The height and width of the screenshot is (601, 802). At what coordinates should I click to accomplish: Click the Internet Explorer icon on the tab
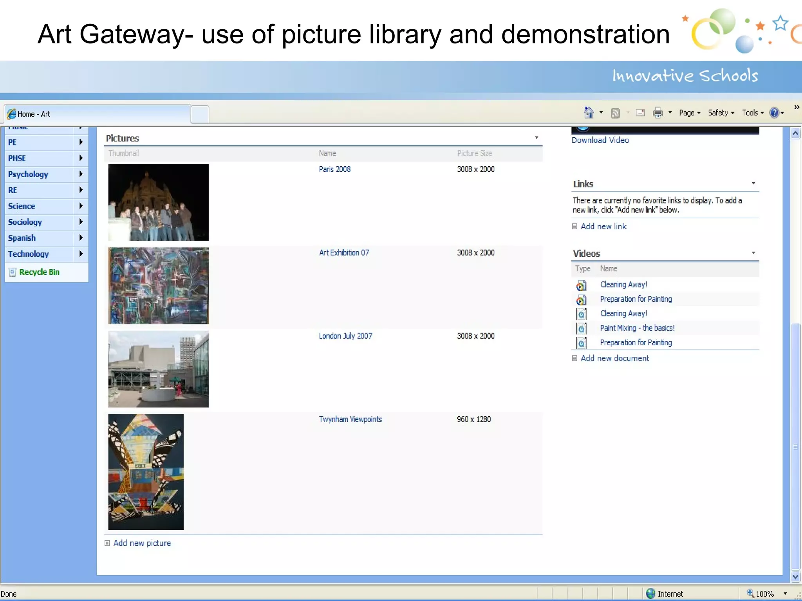click(12, 114)
